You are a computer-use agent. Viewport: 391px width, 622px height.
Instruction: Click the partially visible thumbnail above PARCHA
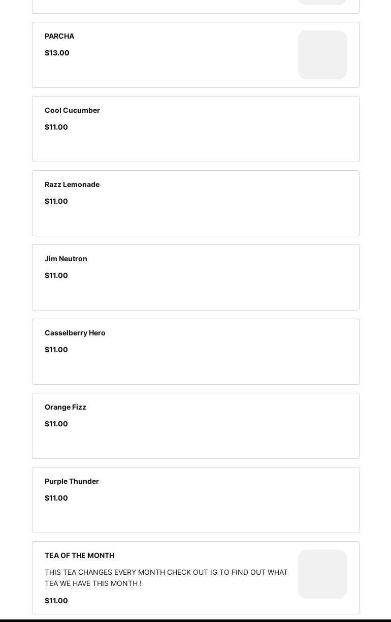(x=322, y=2)
